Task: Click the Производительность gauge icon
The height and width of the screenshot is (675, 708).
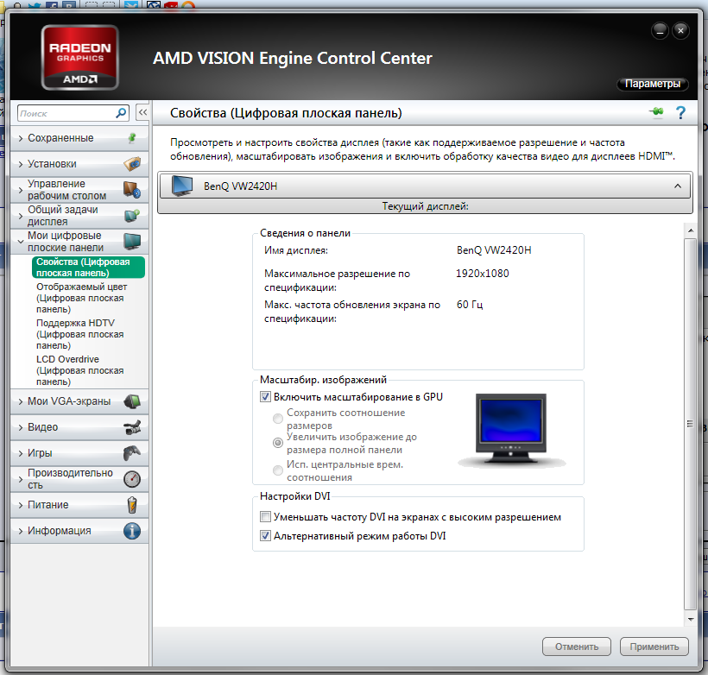Action: click(x=132, y=479)
